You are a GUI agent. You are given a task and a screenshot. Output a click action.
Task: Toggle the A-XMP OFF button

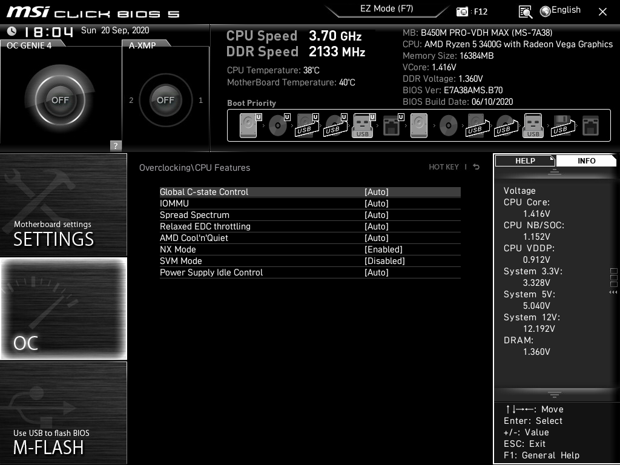tap(165, 100)
